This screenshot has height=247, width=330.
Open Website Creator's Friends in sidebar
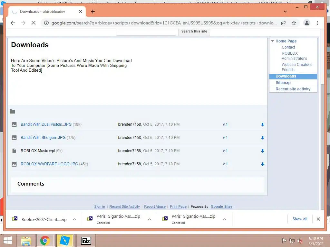297,67
